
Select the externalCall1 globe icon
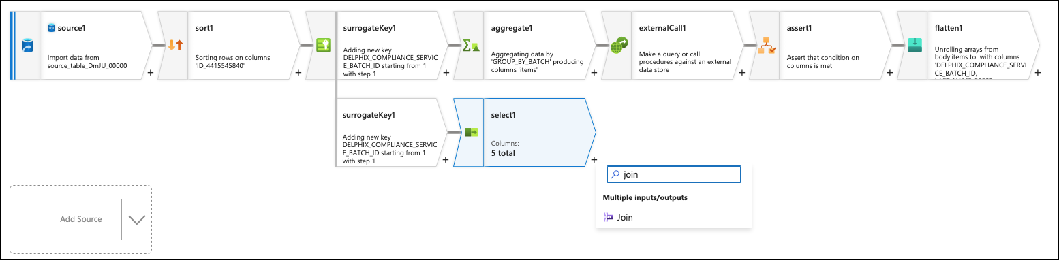point(619,46)
